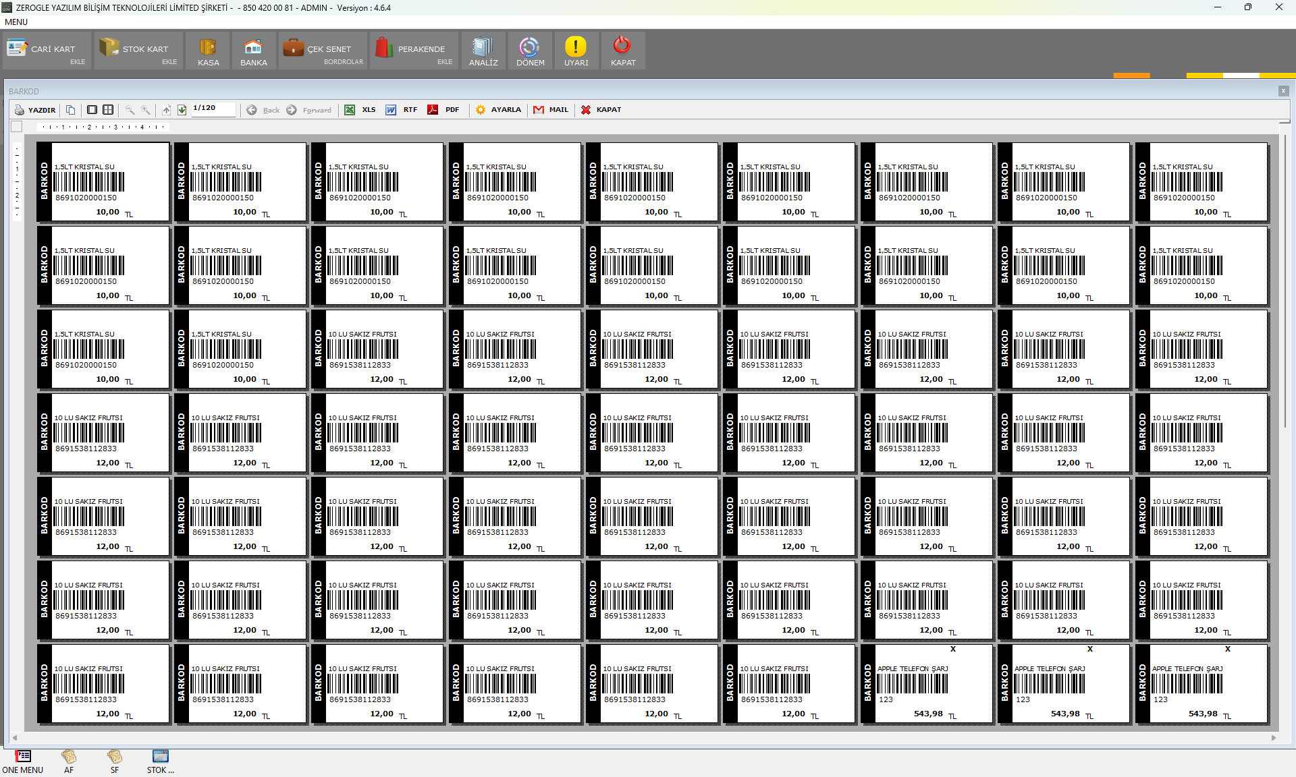Click the copy pages icon next to YAZDIR
The width and height of the screenshot is (1296, 777).
pos(70,110)
